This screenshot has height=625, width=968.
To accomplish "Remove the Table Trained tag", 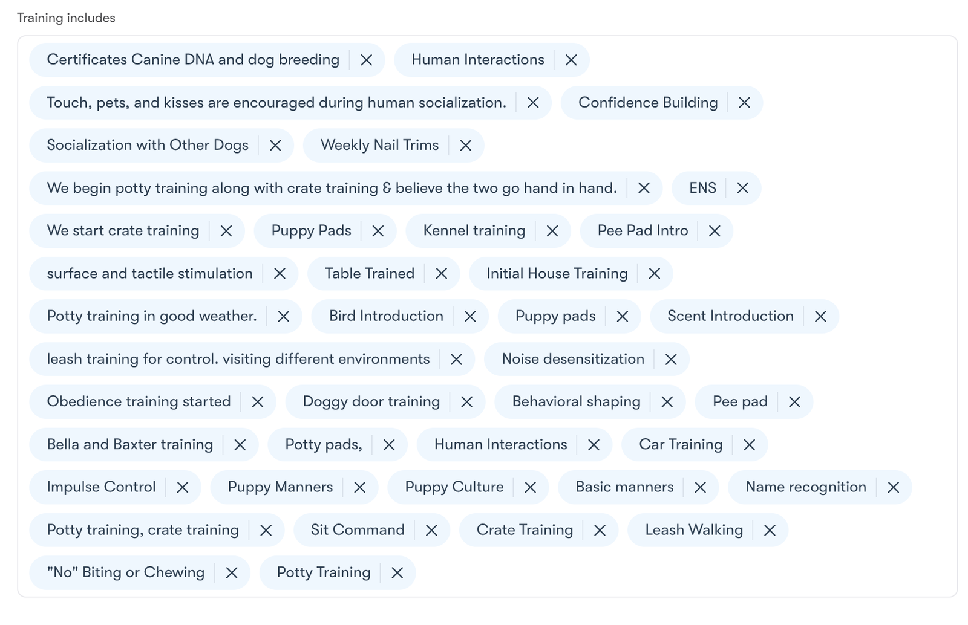I will click(x=441, y=274).
